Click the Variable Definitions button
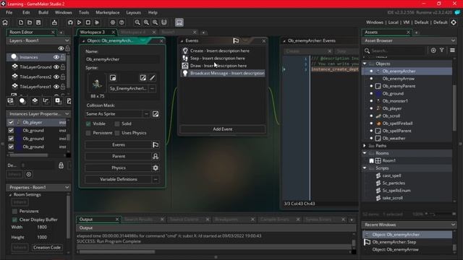This screenshot has width=463, height=260. coord(119,179)
